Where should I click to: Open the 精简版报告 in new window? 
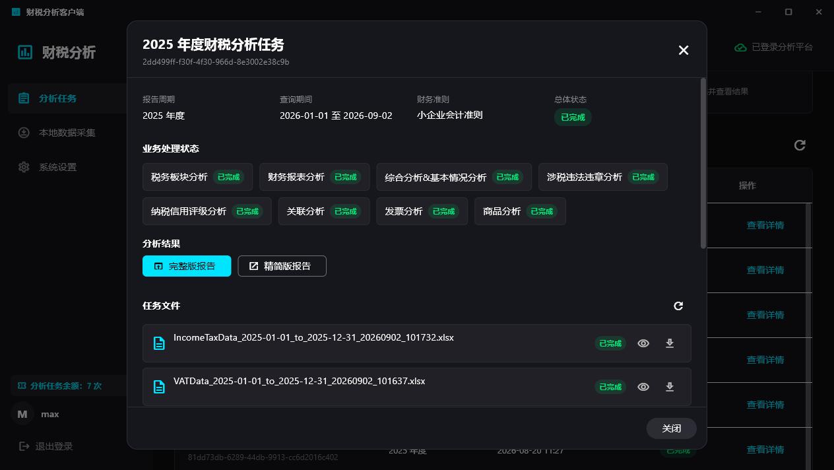(282, 266)
